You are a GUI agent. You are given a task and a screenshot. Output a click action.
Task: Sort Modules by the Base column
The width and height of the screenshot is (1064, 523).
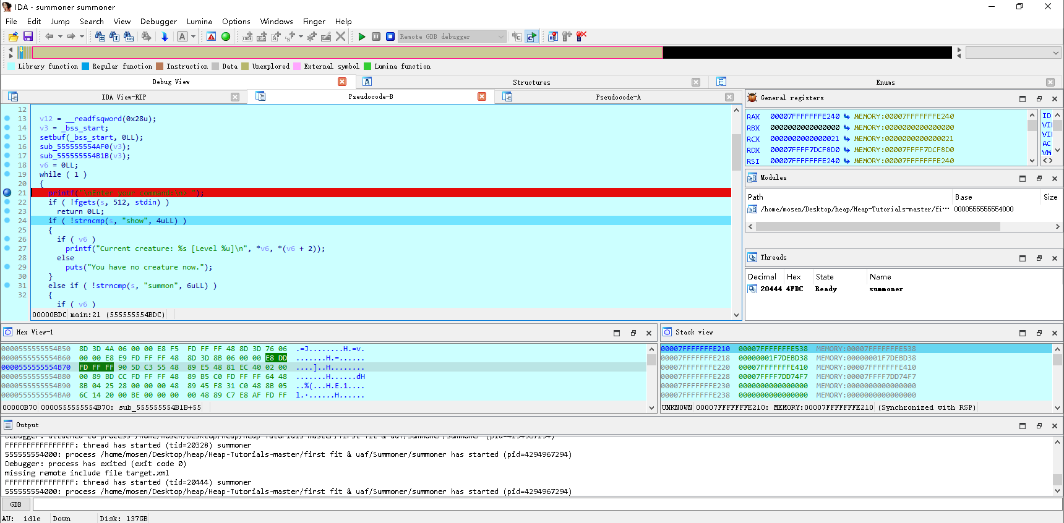(996, 197)
